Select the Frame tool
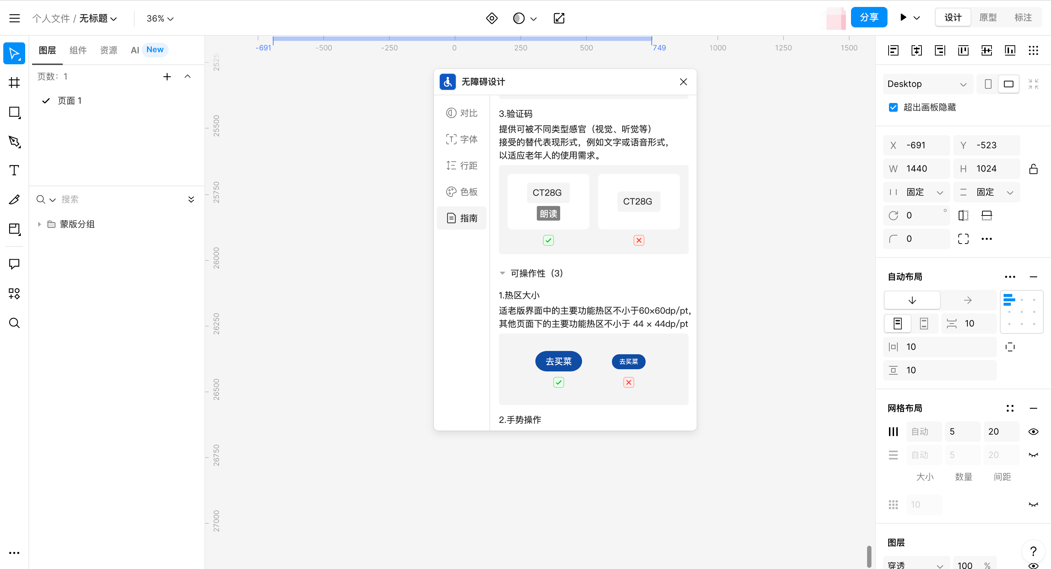The image size is (1051, 569). click(x=14, y=83)
